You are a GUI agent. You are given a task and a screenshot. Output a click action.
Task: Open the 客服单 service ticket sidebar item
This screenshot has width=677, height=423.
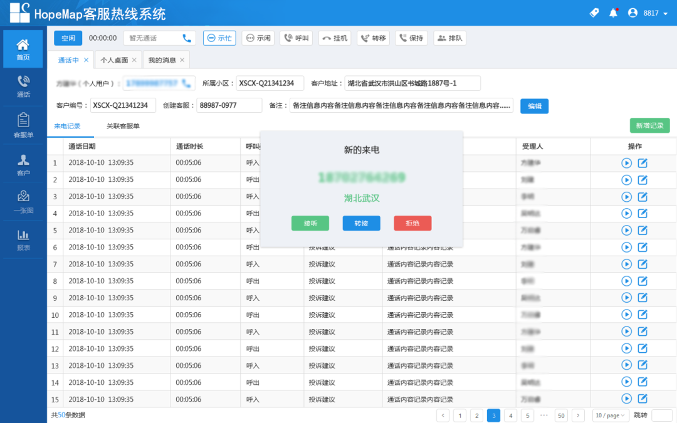point(23,125)
